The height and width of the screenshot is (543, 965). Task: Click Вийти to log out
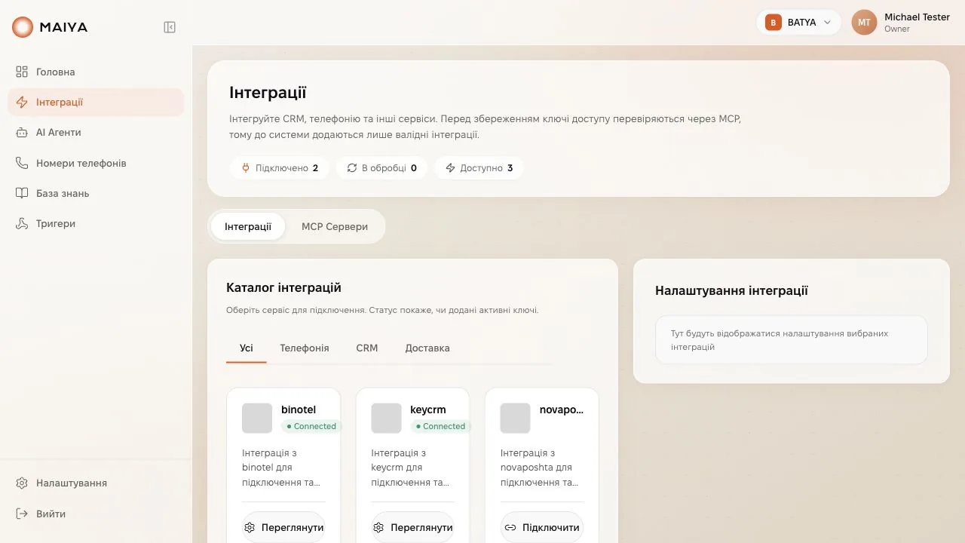pyautogui.click(x=96, y=514)
